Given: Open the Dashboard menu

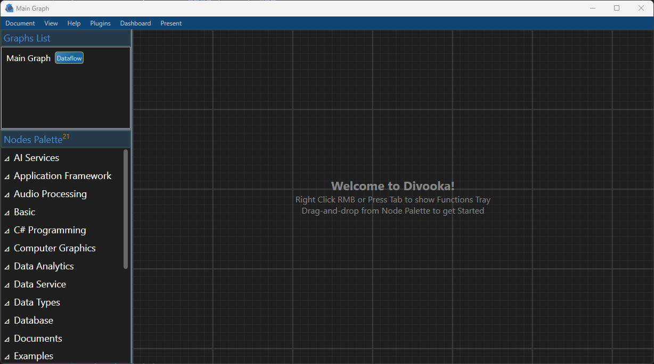Looking at the screenshot, I should click(135, 23).
